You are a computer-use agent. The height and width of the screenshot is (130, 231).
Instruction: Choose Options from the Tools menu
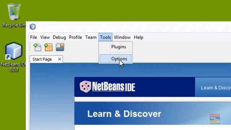point(115,58)
